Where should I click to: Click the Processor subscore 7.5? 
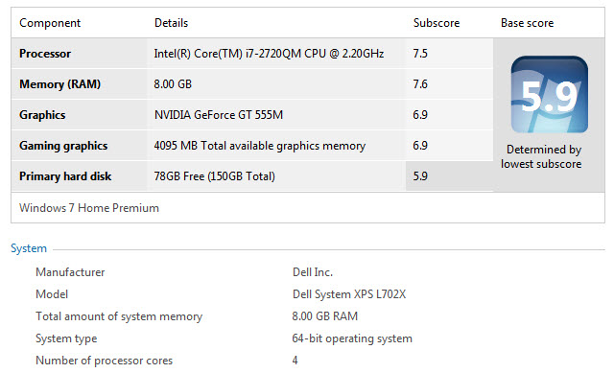point(420,54)
